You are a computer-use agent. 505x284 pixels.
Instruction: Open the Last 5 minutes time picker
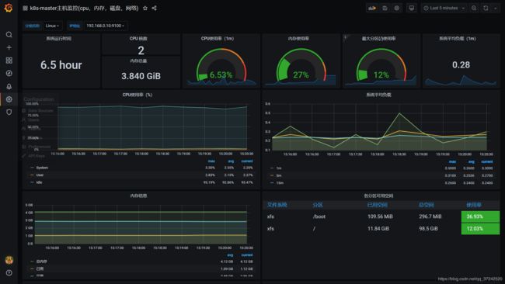click(x=444, y=8)
